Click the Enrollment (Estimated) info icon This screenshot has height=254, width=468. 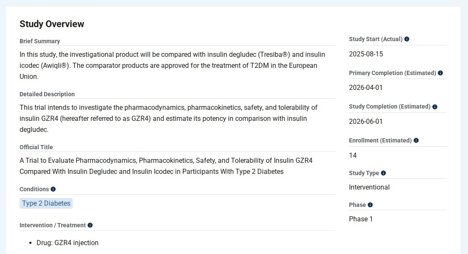[x=416, y=140]
